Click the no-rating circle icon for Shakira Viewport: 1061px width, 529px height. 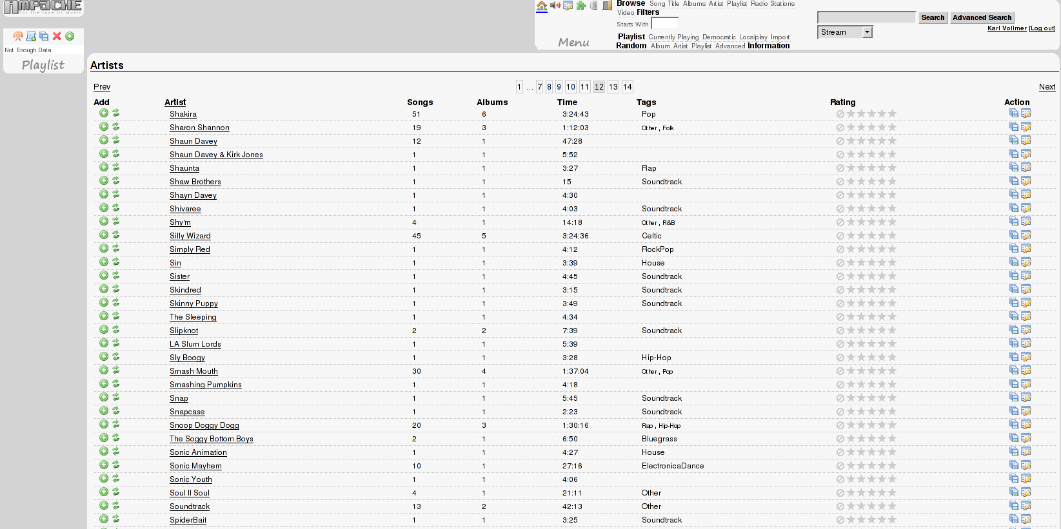(840, 114)
